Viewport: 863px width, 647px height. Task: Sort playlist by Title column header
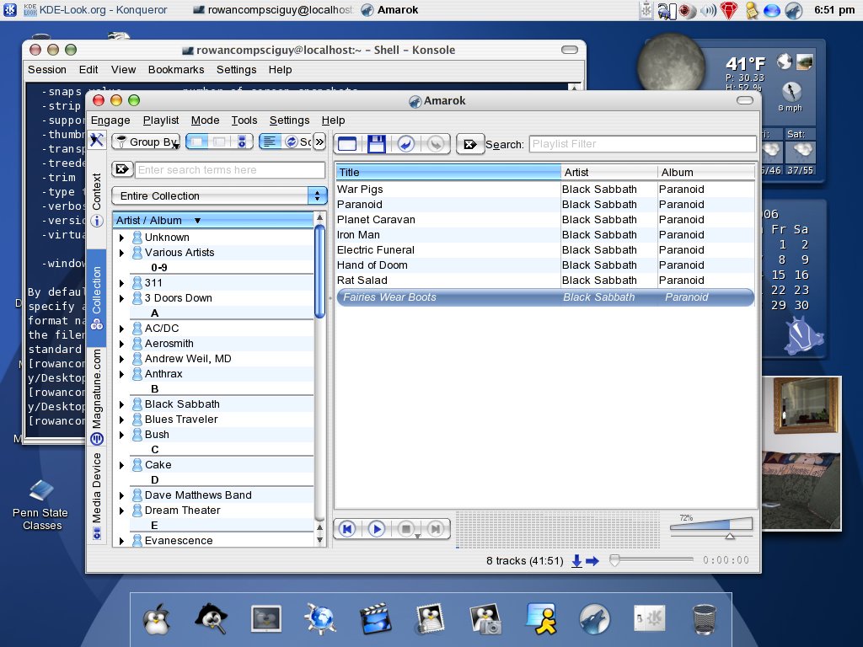448,172
